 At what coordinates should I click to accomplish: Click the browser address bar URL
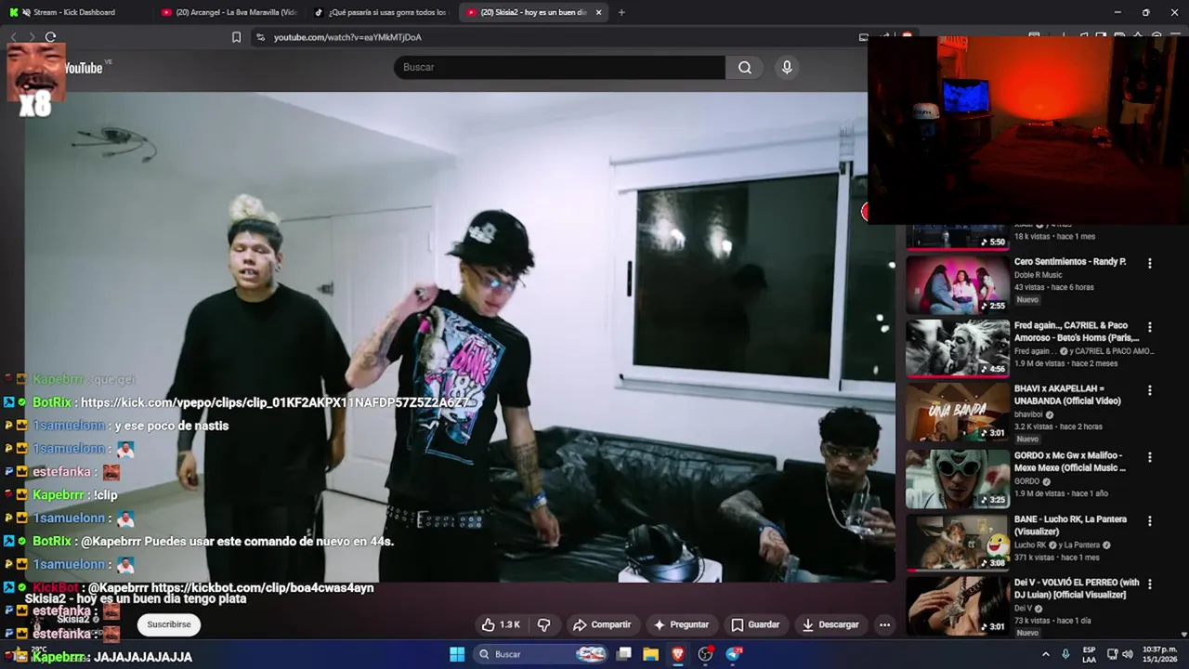pyautogui.click(x=347, y=37)
